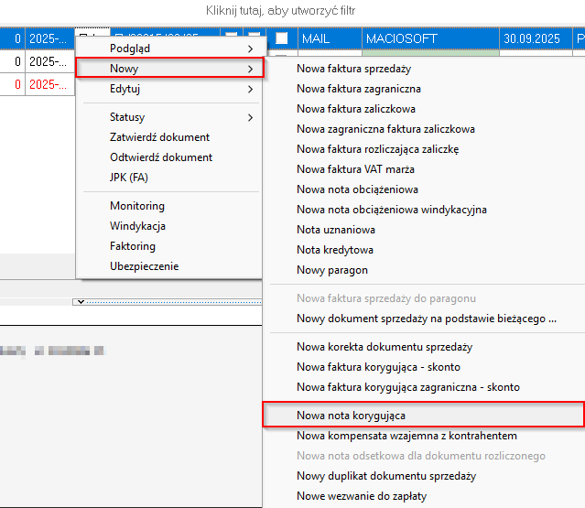Click Nowe wezwanie do zapłaty
The height and width of the screenshot is (508, 585).
point(361,496)
